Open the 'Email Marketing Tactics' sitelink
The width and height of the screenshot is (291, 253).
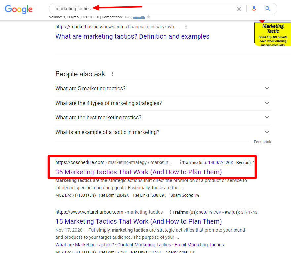tap(199, 245)
